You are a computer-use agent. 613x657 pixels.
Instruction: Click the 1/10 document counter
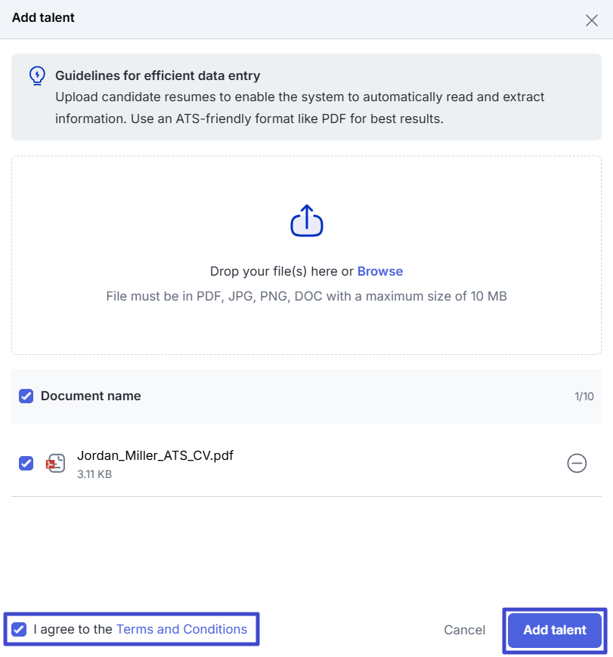coord(584,396)
